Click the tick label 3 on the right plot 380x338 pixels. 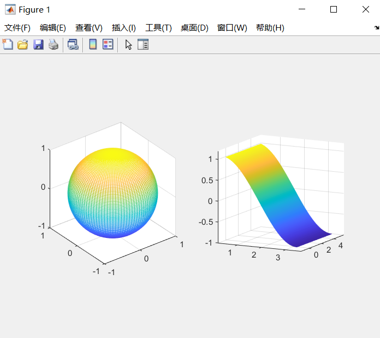pyautogui.click(x=278, y=258)
